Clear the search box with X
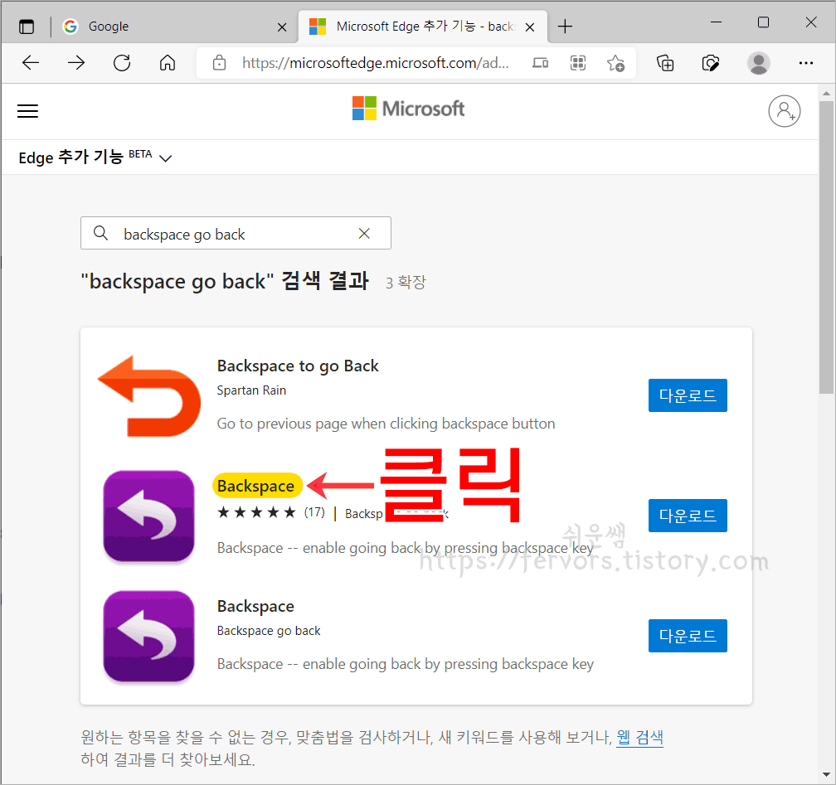 (364, 233)
